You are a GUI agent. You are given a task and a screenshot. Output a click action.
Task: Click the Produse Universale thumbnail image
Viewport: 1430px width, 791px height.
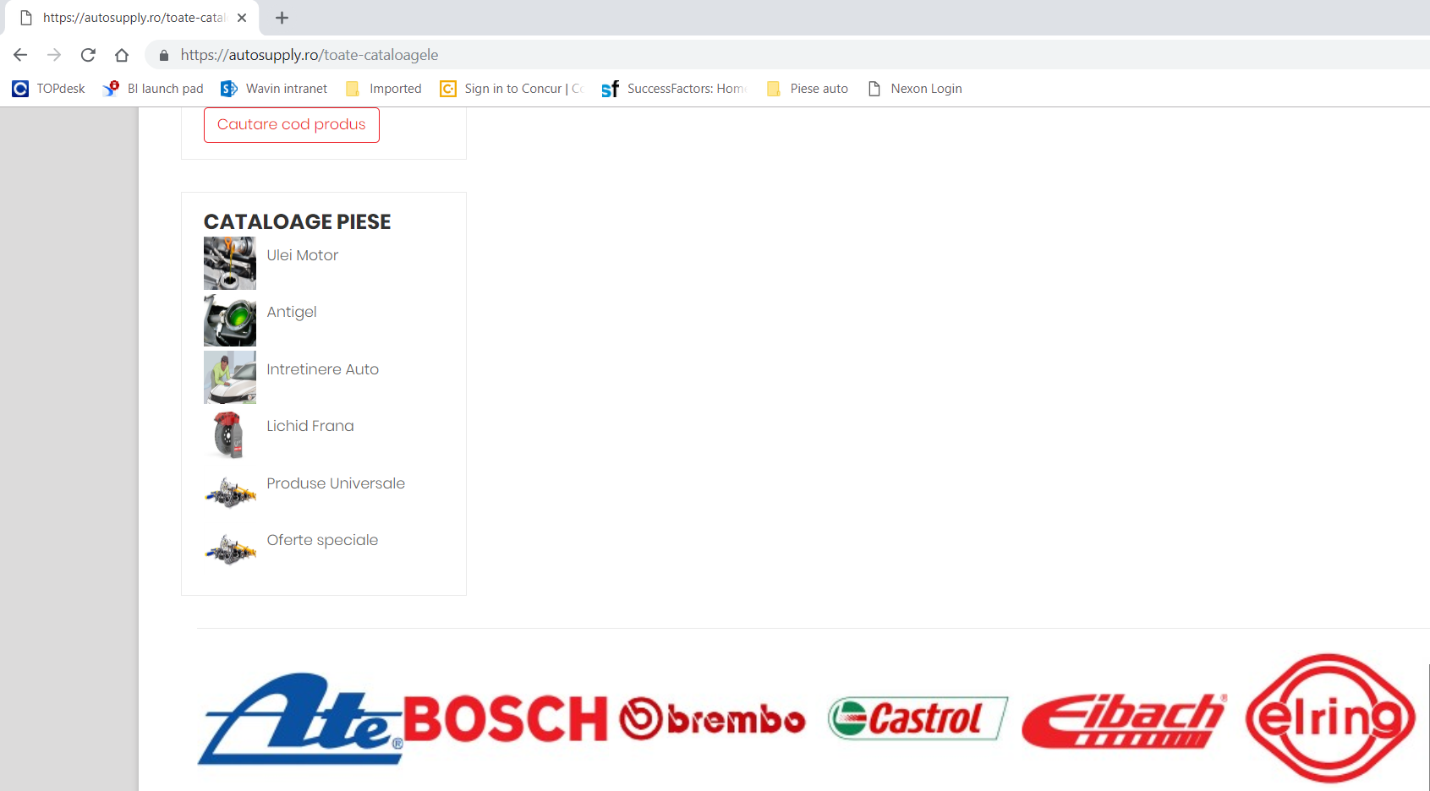pos(230,491)
